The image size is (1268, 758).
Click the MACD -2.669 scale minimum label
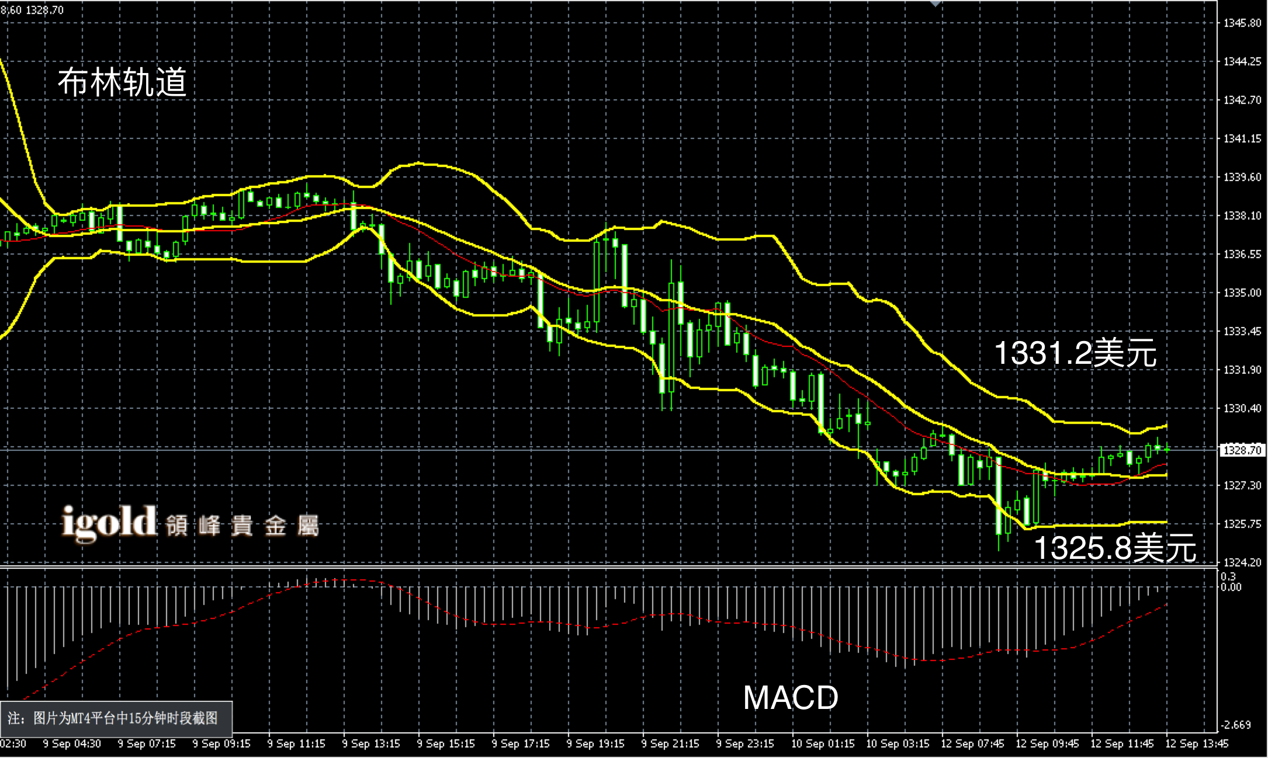click(1236, 725)
